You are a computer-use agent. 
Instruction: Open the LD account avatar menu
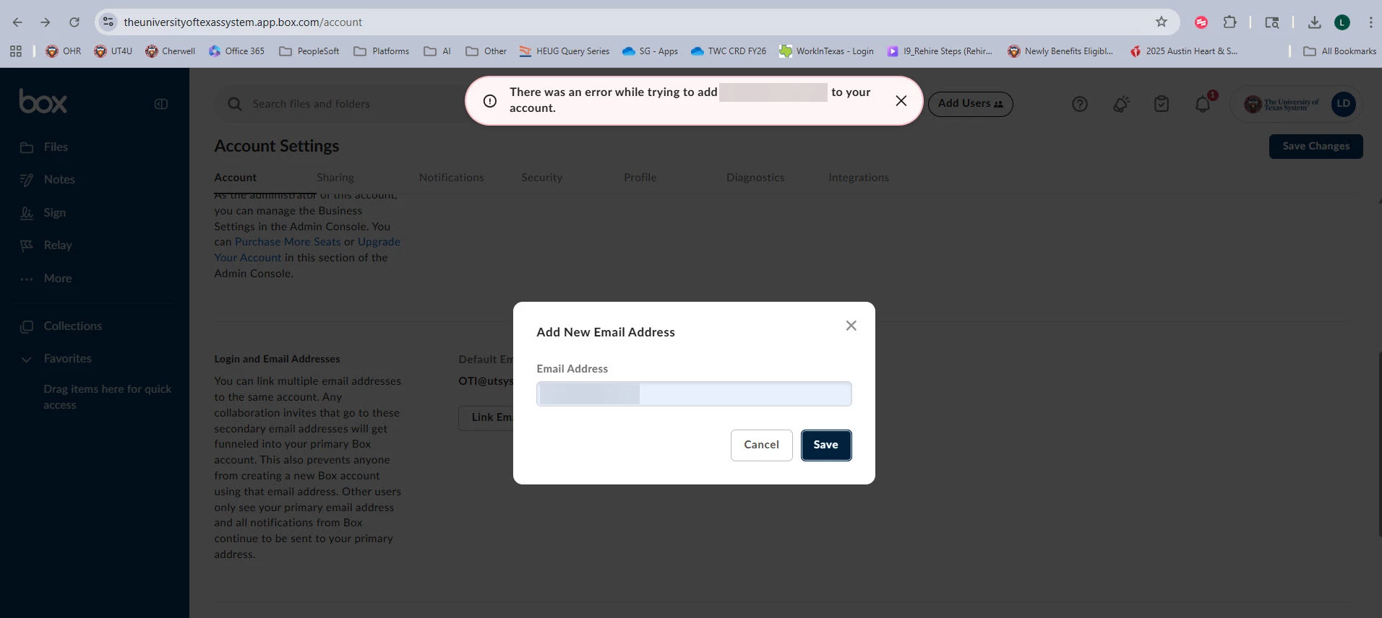pyautogui.click(x=1343, y=104)
